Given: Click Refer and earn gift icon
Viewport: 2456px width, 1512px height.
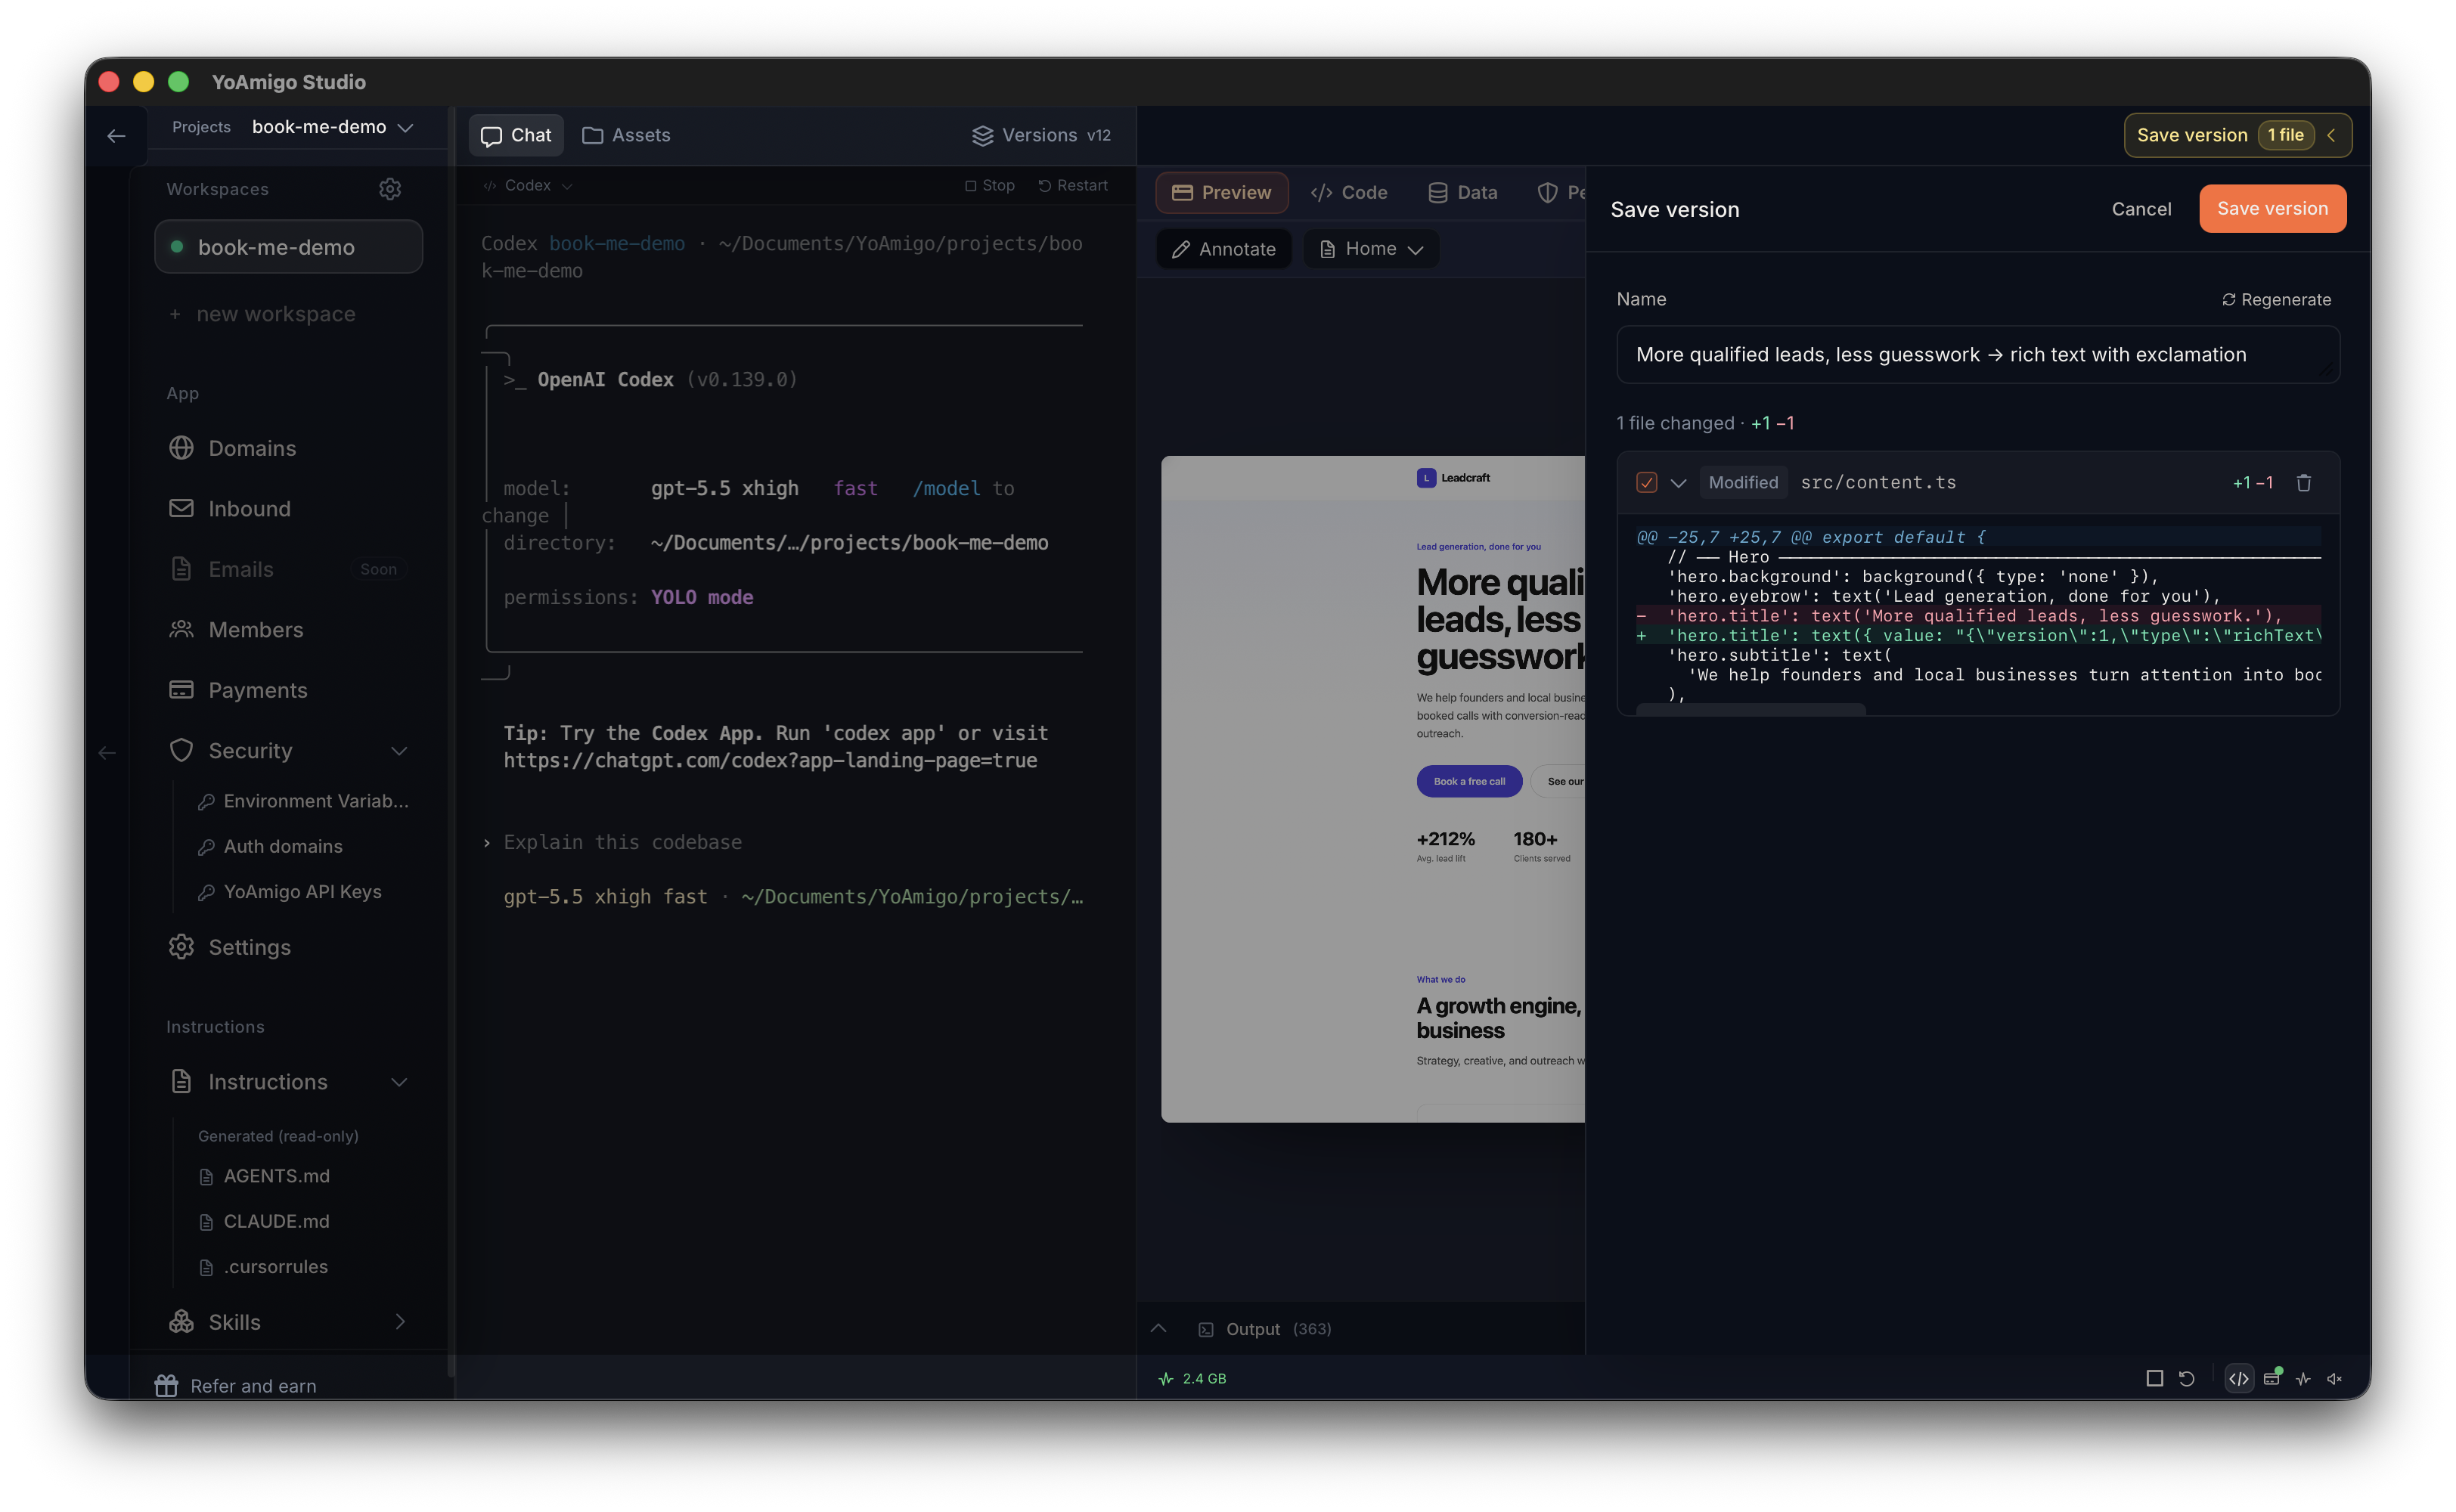Looking at the screenshot, I should [166, 1386].
